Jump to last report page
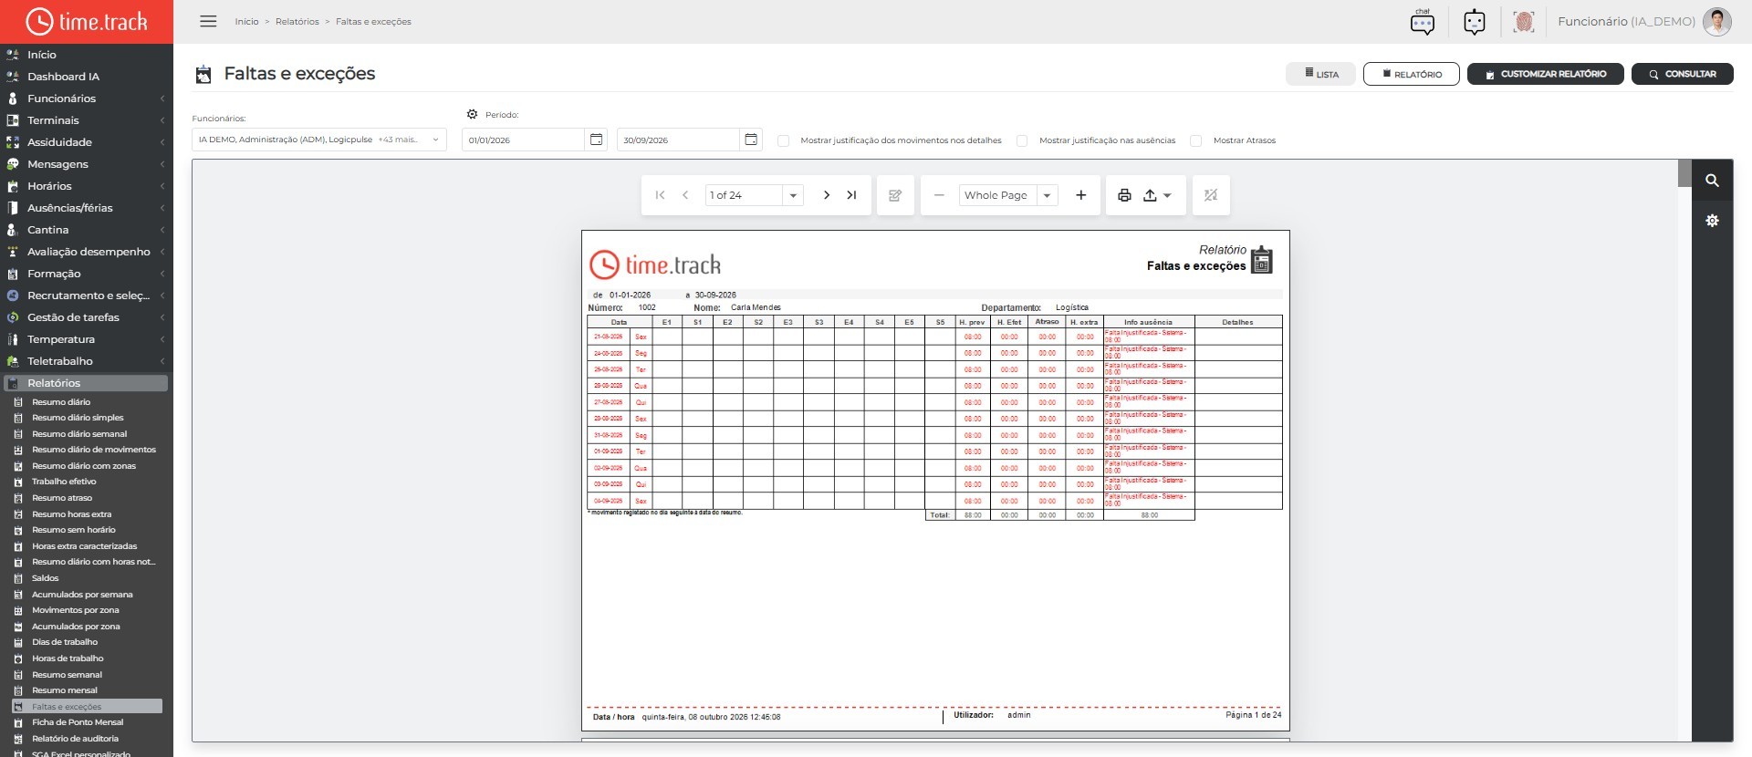 coord(851,195)
